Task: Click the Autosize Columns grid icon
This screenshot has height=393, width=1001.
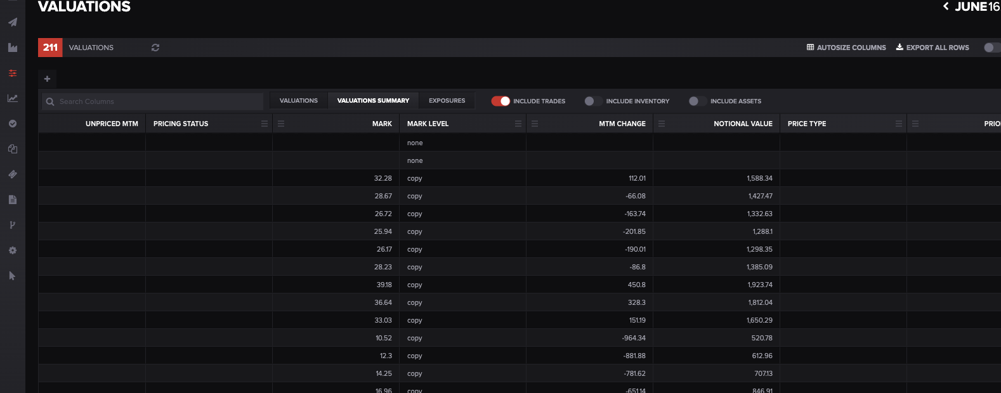Action: click(810, 47)
